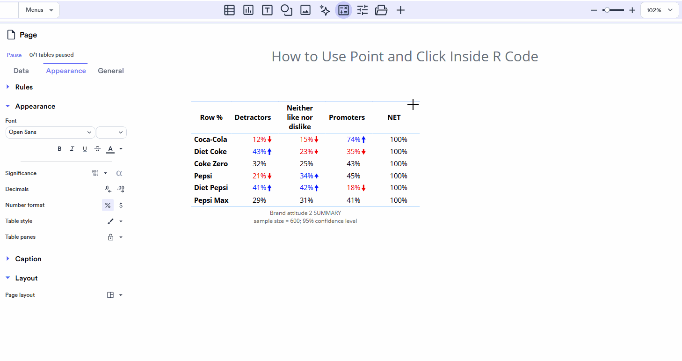The height and width of the screenshot is (361, 682).
Task: Select the Diet Pepsi row label
Action: [x=211, y=188]
